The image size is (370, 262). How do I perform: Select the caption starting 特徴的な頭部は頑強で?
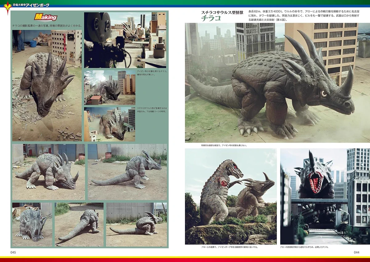pyautogui.click(x=224, y=145)
